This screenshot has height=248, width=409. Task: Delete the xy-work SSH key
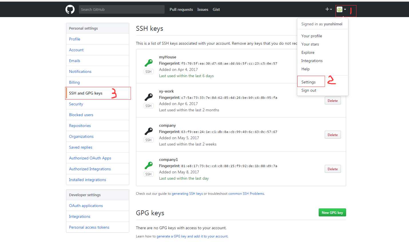(x=333, y=101)
